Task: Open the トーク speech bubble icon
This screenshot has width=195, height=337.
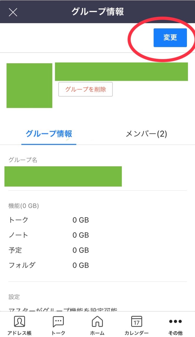Action: 58,325
